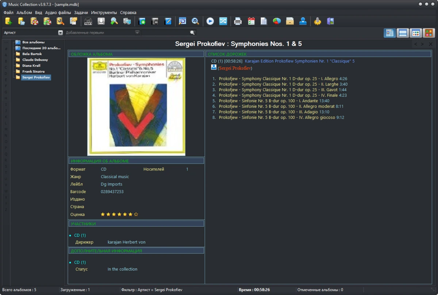The height and width of the screenshot is (295, 438).
Task: Switch to the cover tiles view mode
Action: pos(429,33)
